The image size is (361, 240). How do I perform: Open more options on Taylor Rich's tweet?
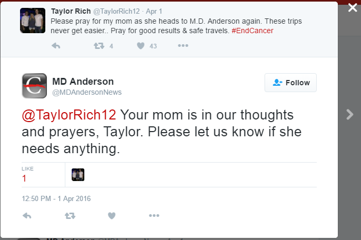(x=183, y=46)
